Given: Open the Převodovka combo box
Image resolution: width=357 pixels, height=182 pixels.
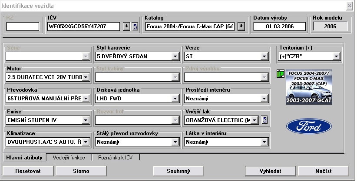Looking at the screenshot, I should (86, 99).
